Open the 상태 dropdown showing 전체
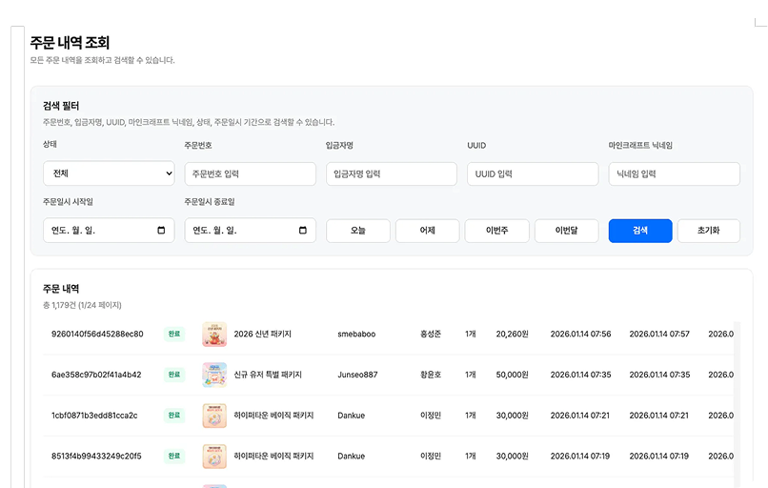The width and height of the screenshot is (768, 488). [109, 173]
